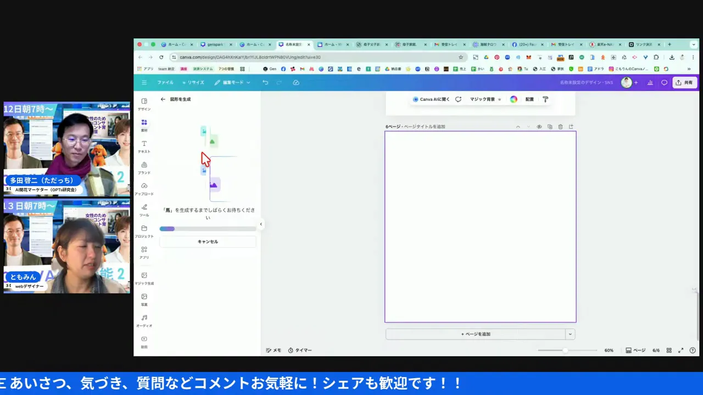Toggle grid view in bottom right corner

coord(669,350)
